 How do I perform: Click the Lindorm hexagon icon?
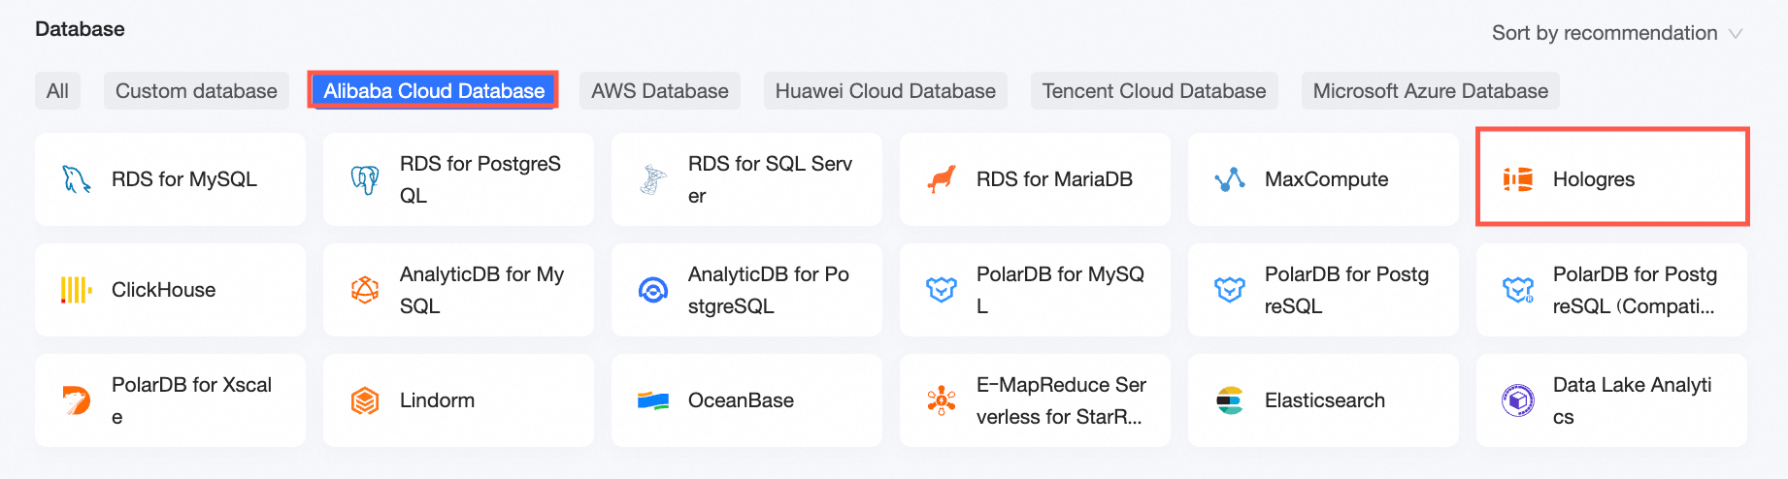tap(364, 400)
